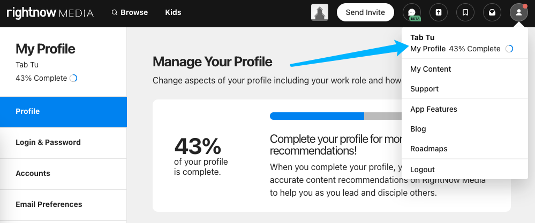Open the bookmarks icon in header
The width and height of the screenshot is (535, 223).
[x=465, y=13]
